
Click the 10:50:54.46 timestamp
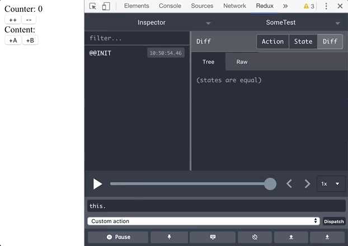coord(166,53)
